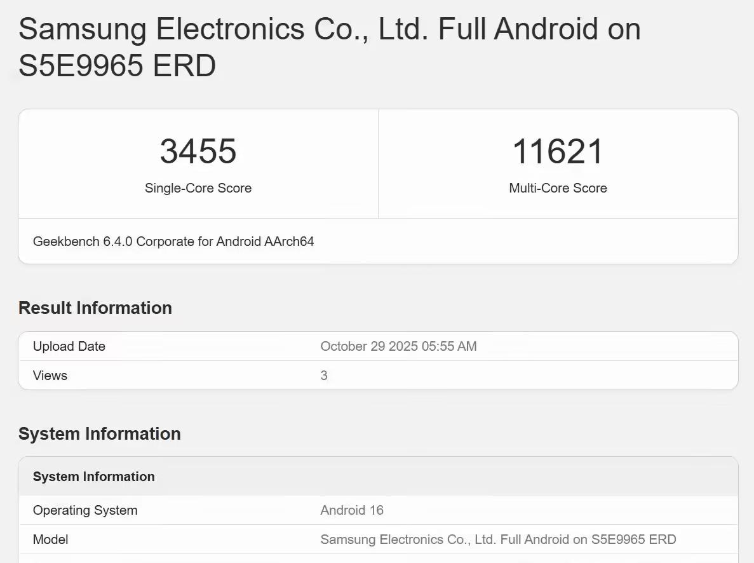The height and width of the screenshot is (563, 754).
Task: Click the Upload Date row label
Action: (69, 346)
